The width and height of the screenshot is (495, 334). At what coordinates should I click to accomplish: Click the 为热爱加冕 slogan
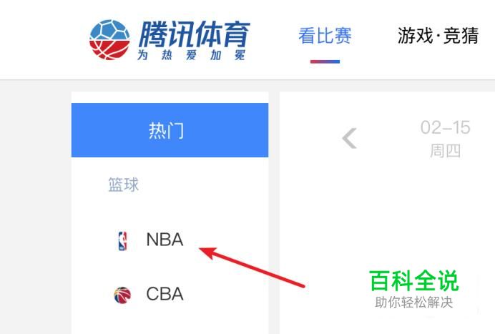[x=191, y=55]
